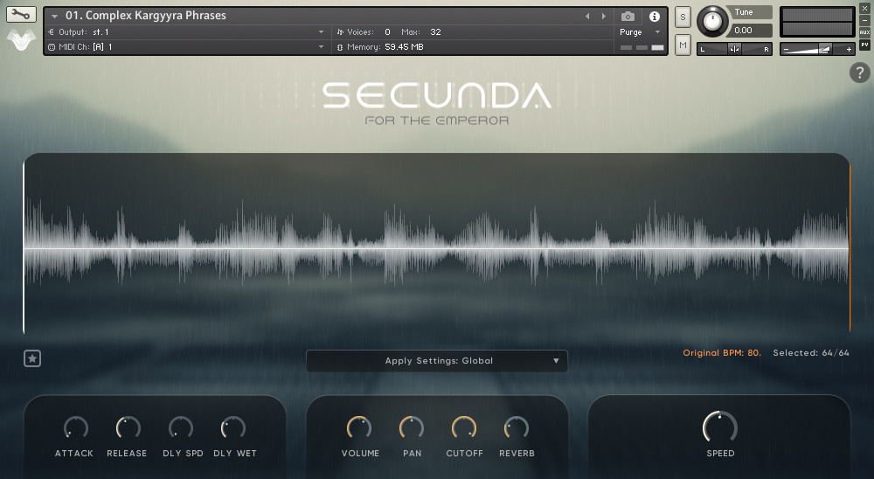Click the Selected: 64/64 text
The width and height of the screenshot is (874, 479).
pos(811,353)
